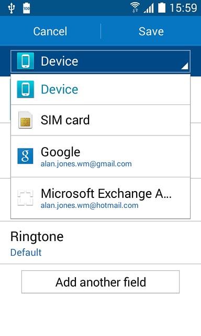Tap the Device phone icon in dropdown list
This screenshot has width=201, height=336.
(x=26, y=89)
